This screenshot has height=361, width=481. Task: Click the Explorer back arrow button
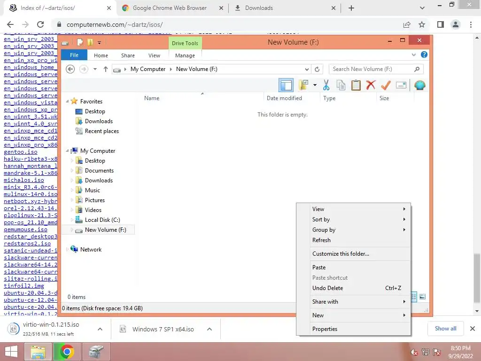pos(70,69)
